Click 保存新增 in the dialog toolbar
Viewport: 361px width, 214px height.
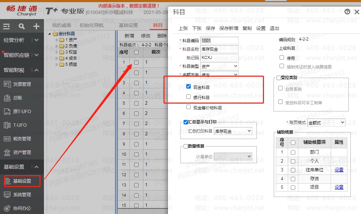(x=229, y=28)
